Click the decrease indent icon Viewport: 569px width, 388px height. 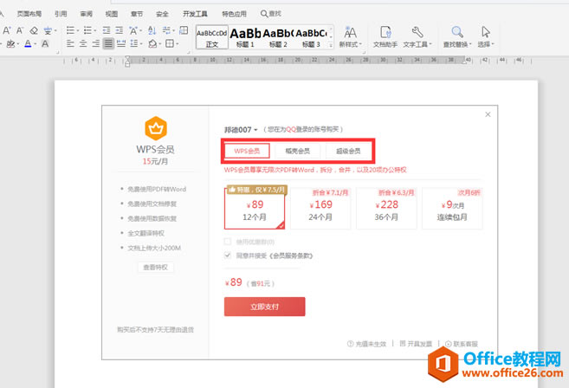pyautogui.click(x=107, y=30)
